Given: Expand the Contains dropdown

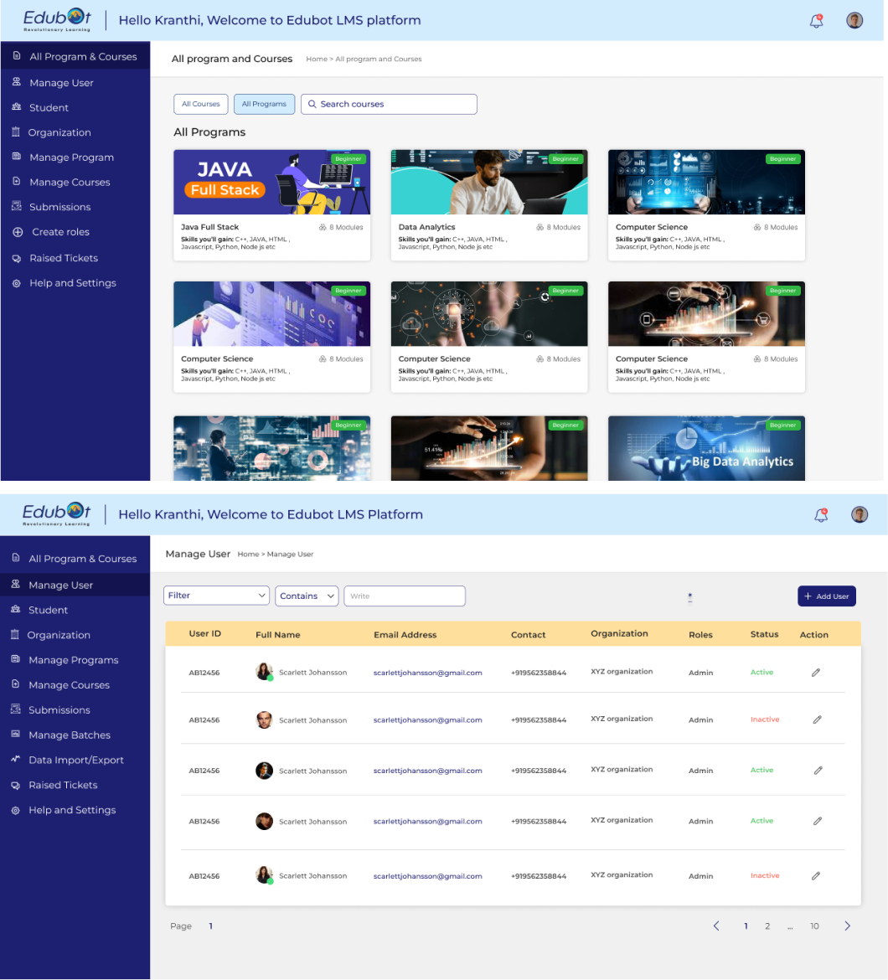Looking at the screenshot, I should click(x=307, y=596).
